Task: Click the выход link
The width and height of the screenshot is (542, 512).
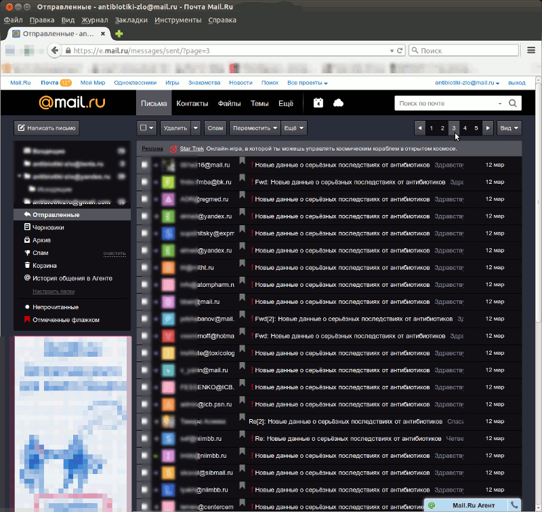Action: point(517,83)
